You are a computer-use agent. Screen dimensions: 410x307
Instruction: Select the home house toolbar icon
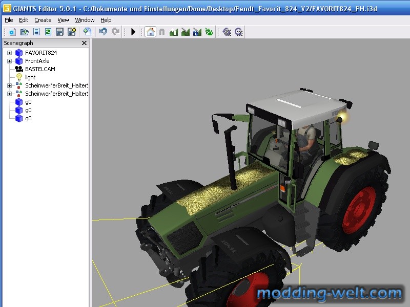click(150, 32)
